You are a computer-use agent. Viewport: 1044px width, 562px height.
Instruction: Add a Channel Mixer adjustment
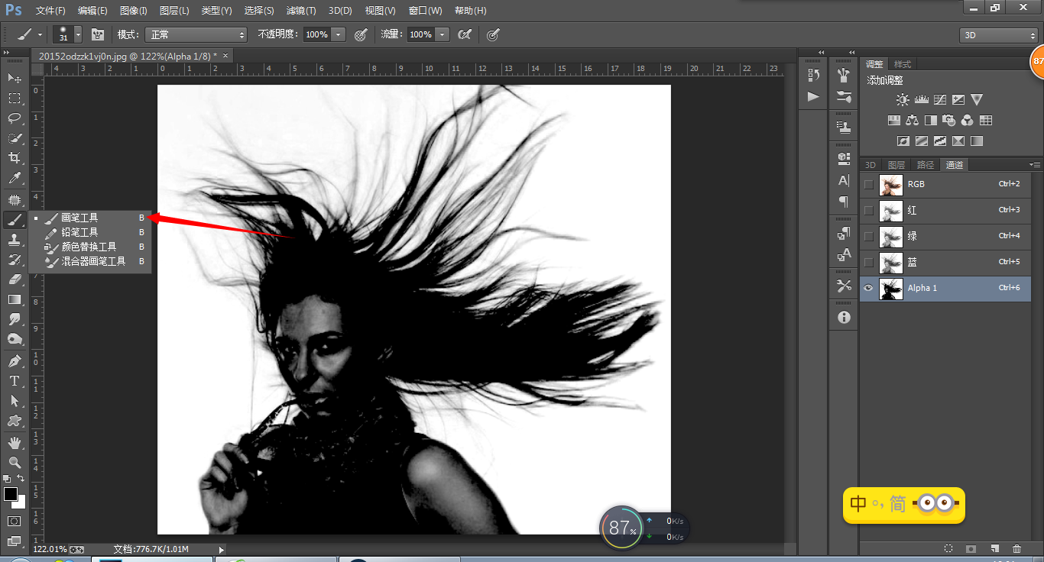click(x=968, y=121)
